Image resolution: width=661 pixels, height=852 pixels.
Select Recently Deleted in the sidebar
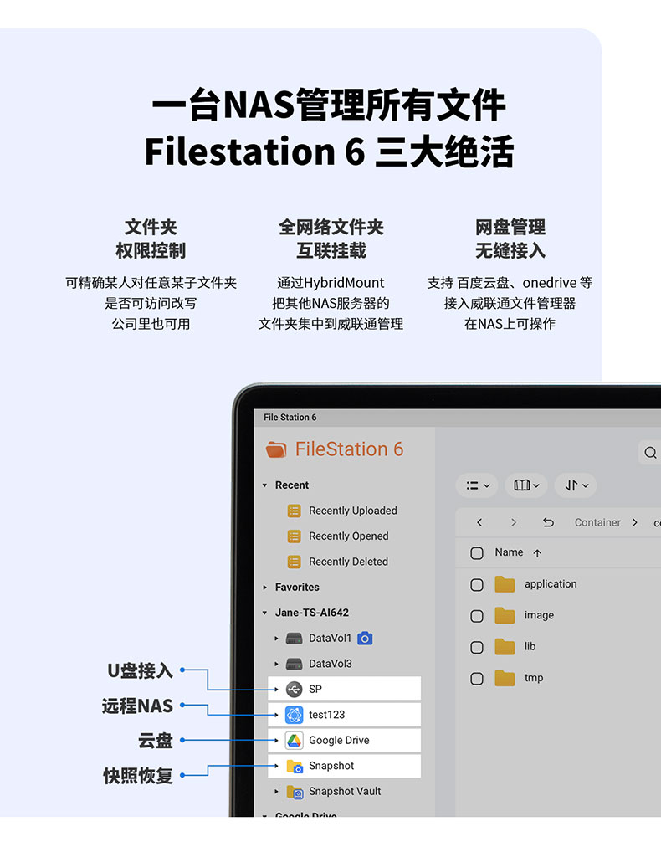point(348,562)
